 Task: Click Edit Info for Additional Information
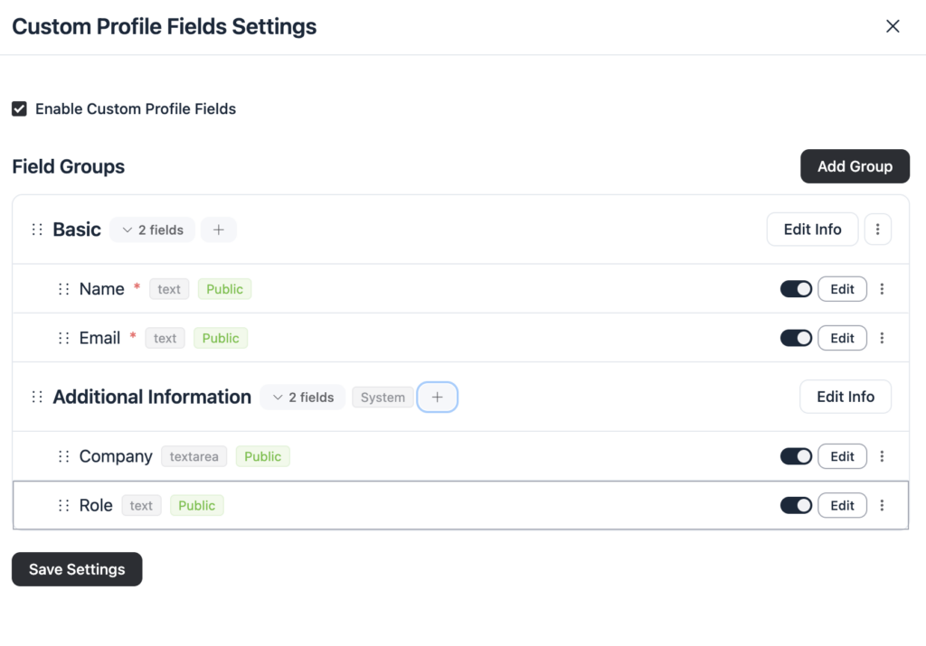pos(845,397)
